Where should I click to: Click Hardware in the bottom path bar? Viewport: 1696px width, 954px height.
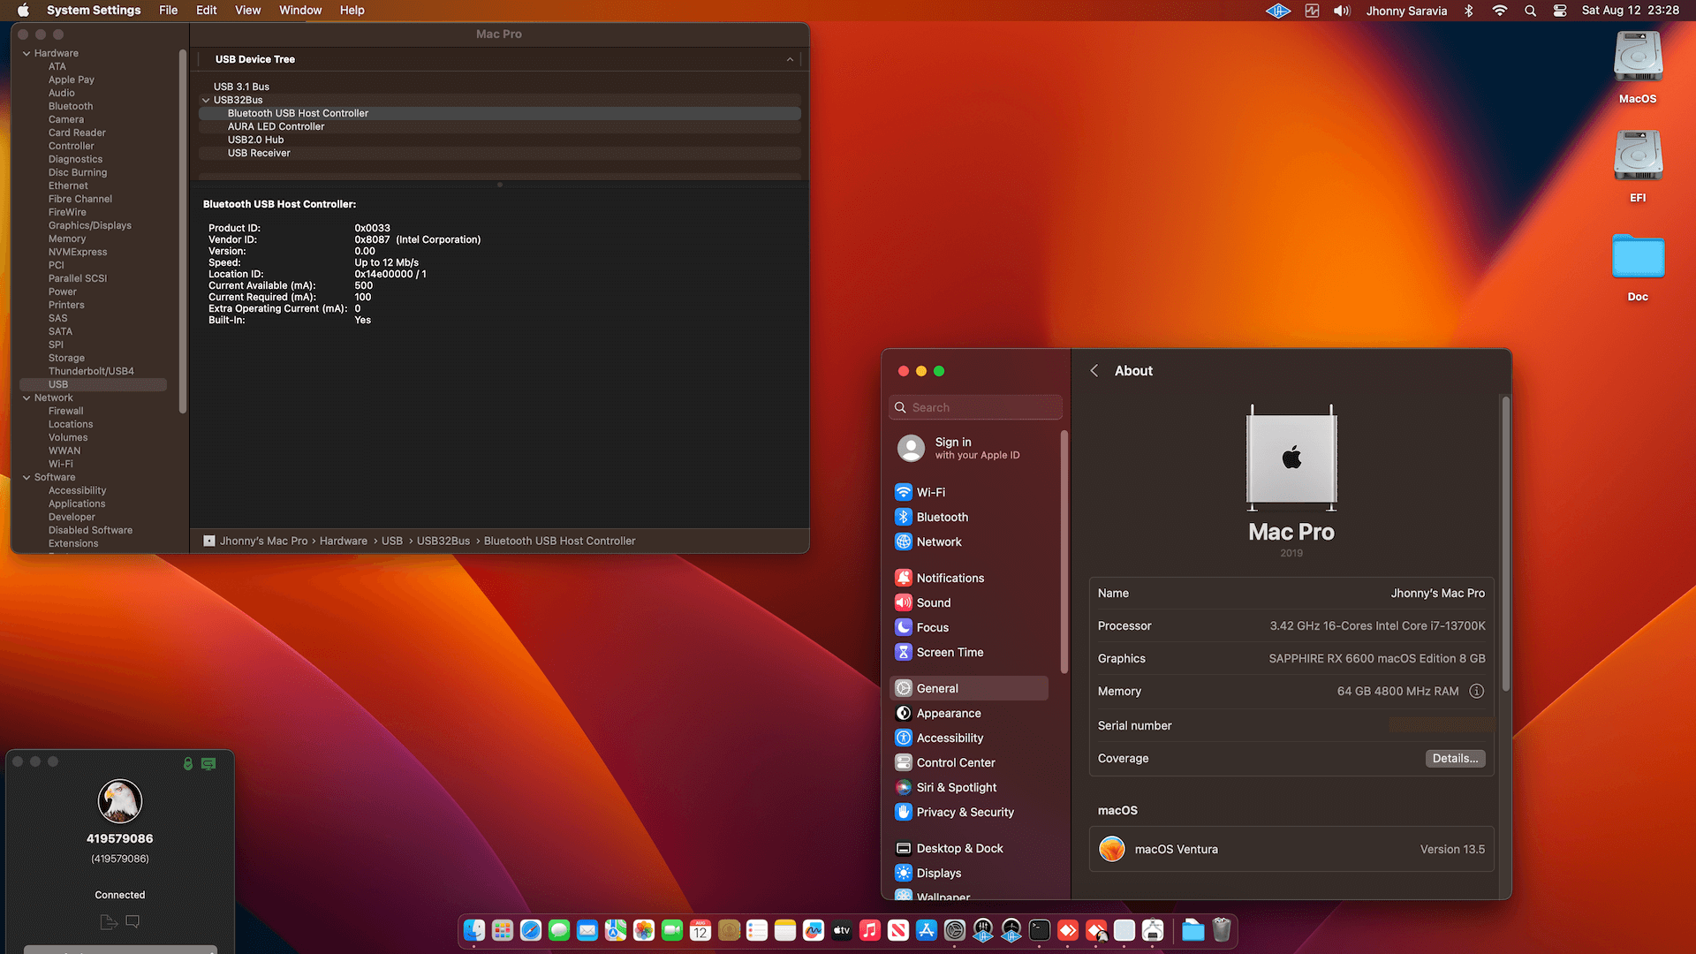(x=344, y=541)
